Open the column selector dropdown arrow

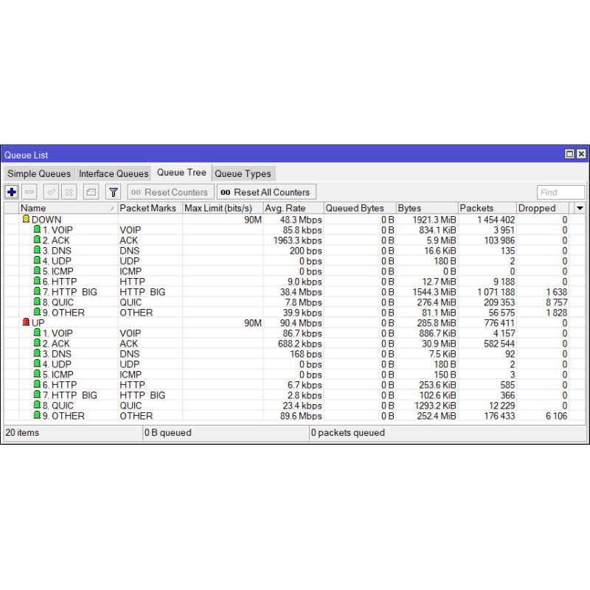(579, 209)
